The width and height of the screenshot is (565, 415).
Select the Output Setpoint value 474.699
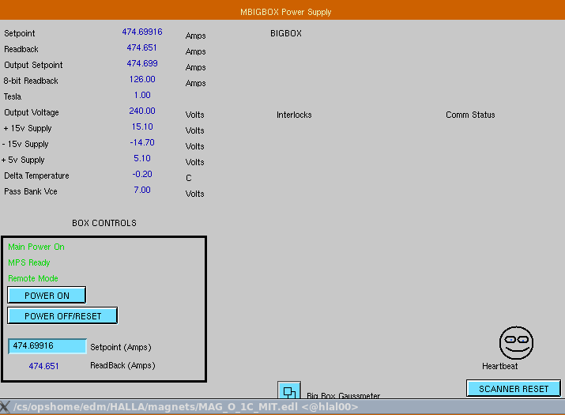142,63
